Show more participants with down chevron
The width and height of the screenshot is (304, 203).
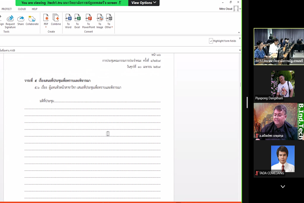point(283,187)
